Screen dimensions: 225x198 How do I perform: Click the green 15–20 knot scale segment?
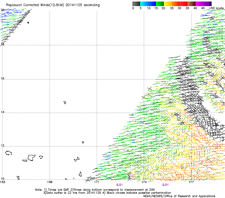tap(160, 4)
